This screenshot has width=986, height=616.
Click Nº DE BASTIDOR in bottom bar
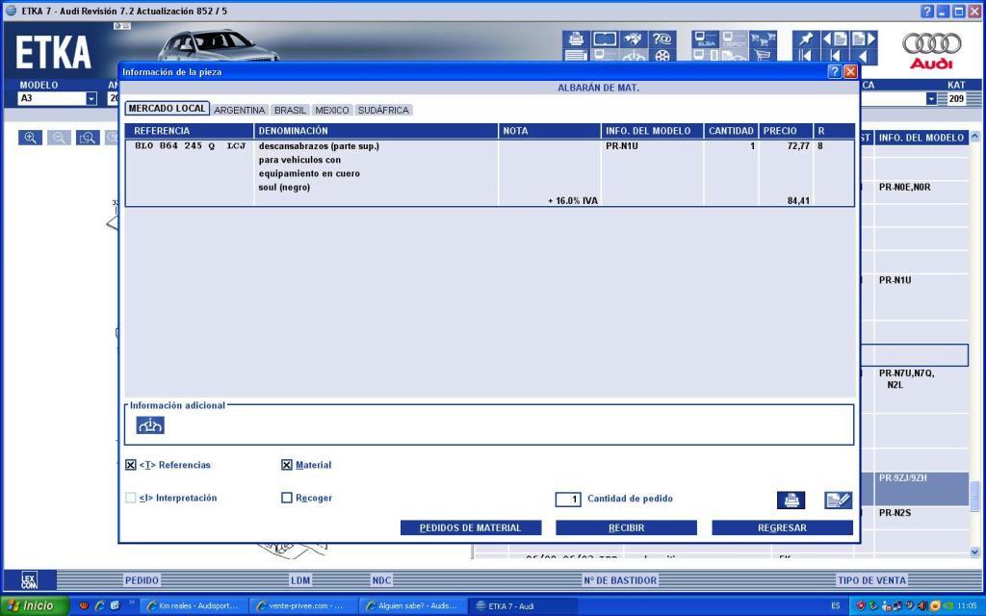[x=620, y=580]
